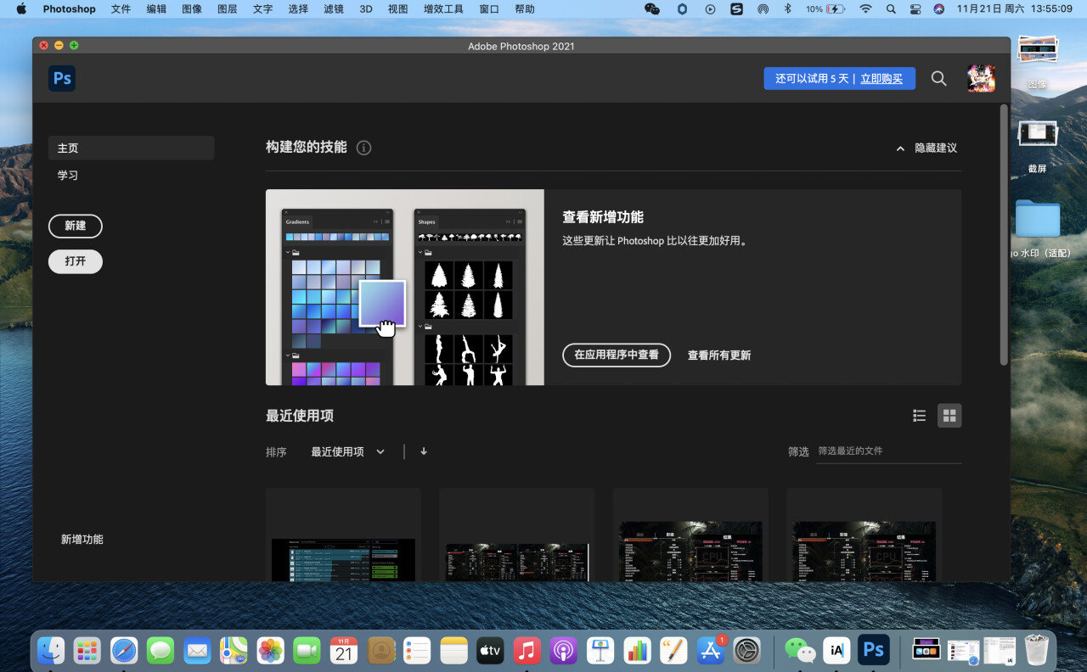Click the 新建 button
Viewport: 1087px width, 672px height.
point(76,226)
